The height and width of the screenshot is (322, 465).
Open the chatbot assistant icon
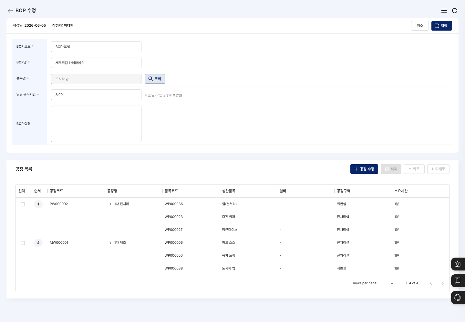458,264
